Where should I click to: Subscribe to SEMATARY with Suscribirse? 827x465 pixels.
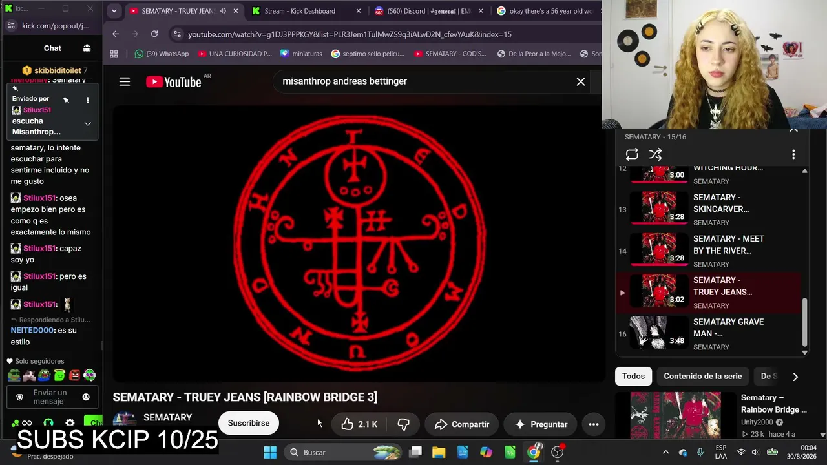pyautogui.click(x=249, y=423)
